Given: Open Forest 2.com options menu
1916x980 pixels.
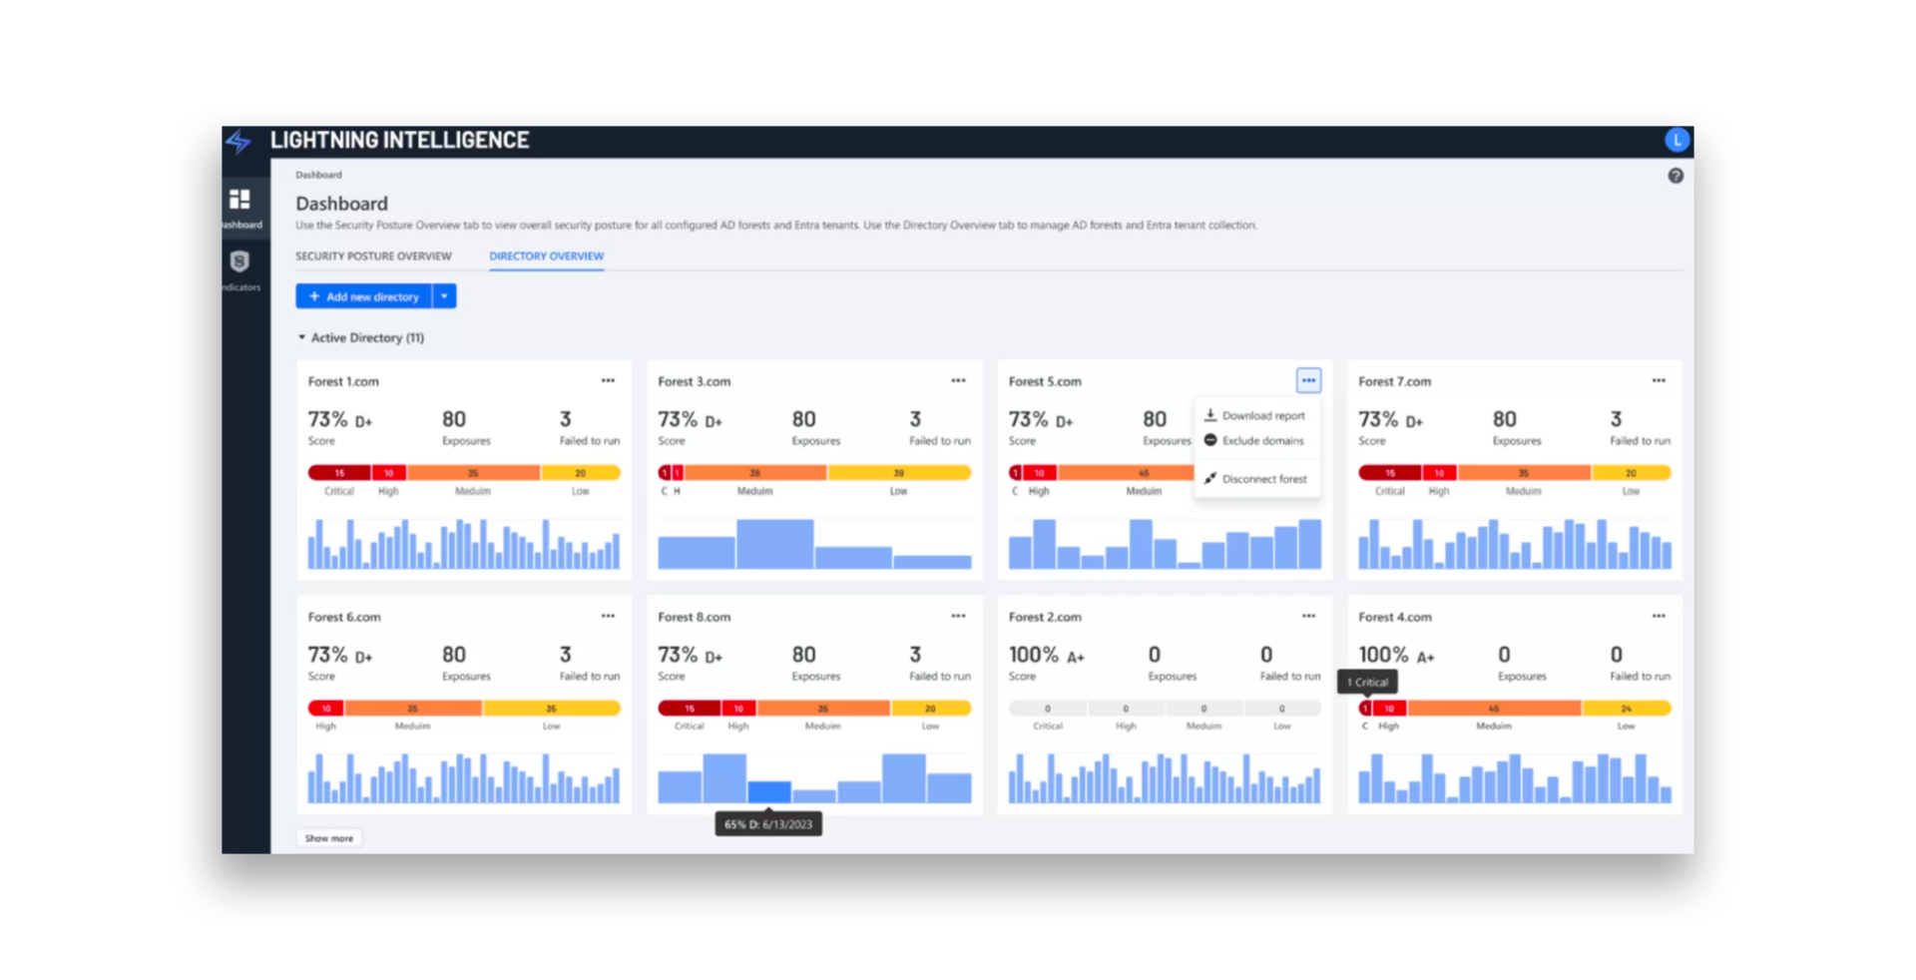Looking at the screenshot, I should [1309, 616].
